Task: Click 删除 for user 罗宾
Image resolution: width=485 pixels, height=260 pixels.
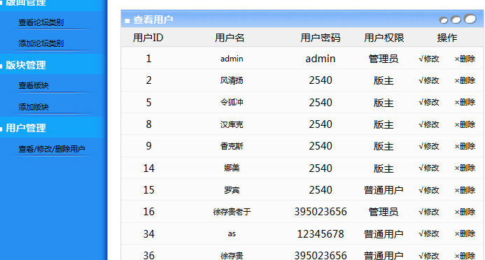Action: (465, 190)
